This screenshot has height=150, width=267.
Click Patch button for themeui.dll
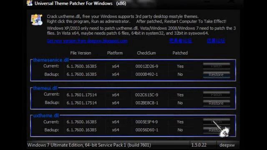click(x=217, y=95)
